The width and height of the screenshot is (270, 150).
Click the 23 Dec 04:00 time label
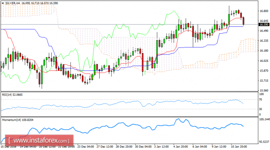[86, 147]
